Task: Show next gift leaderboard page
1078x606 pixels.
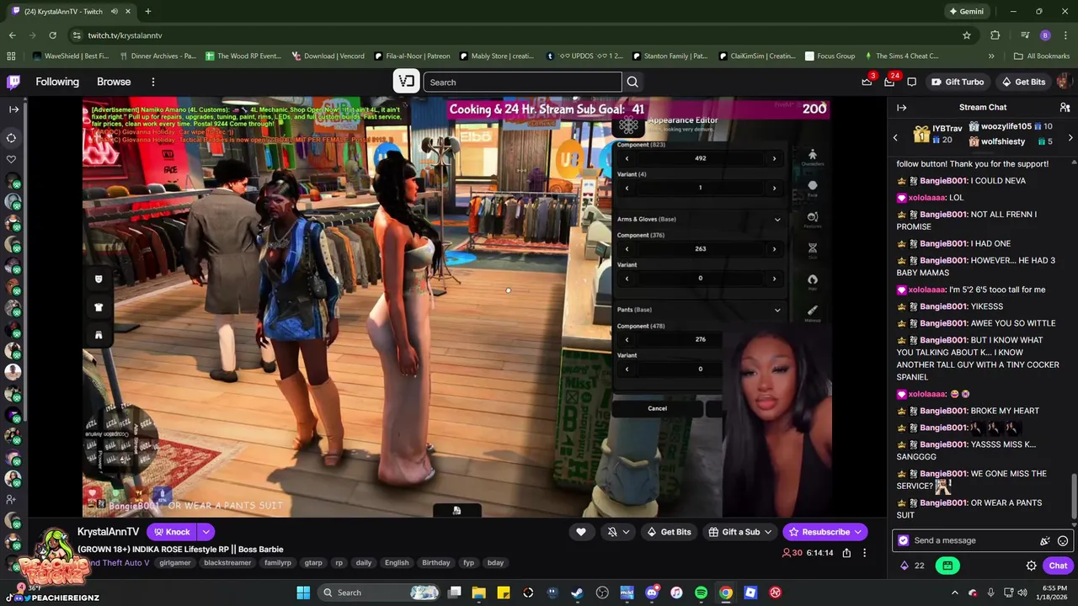Action: pos(1070,137)
